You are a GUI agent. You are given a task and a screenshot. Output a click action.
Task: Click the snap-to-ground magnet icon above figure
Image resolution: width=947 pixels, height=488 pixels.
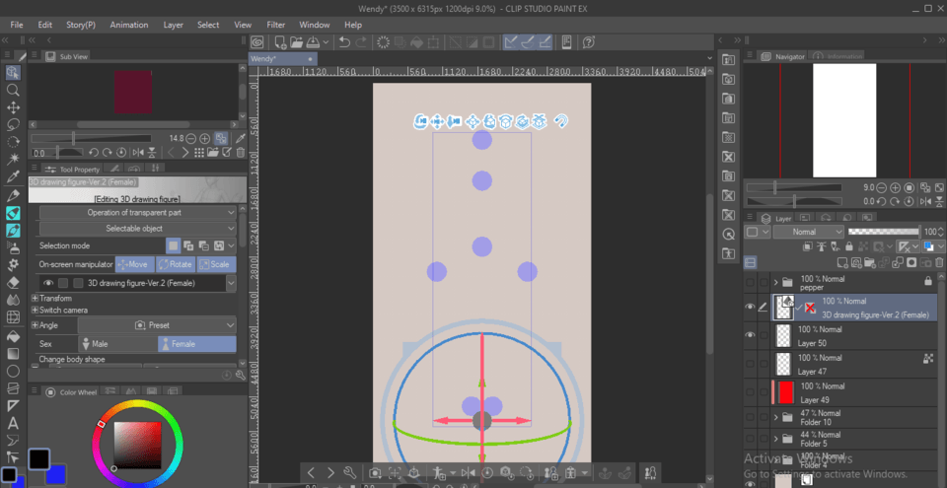click(x=561, y=122)
